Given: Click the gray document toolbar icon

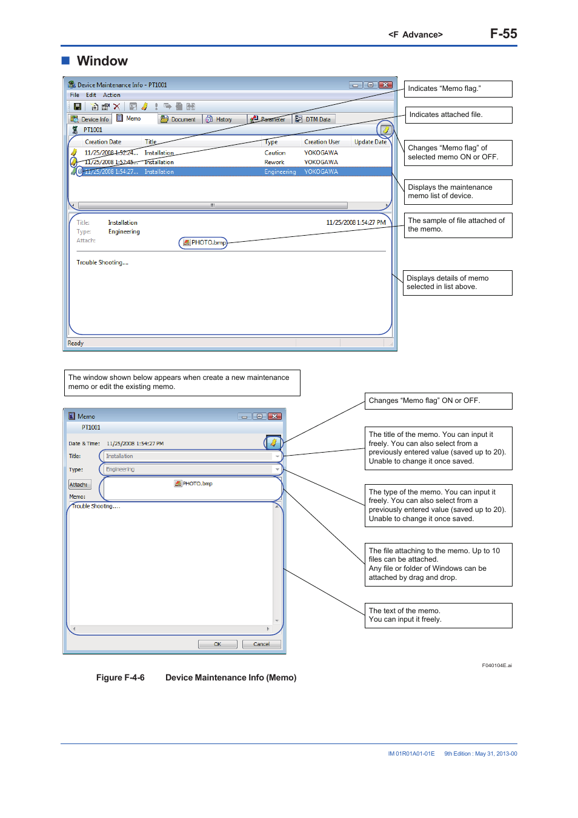Looking at the screenshot, I should 179,107.
